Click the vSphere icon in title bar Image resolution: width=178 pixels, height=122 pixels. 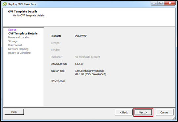coord(4,4)
